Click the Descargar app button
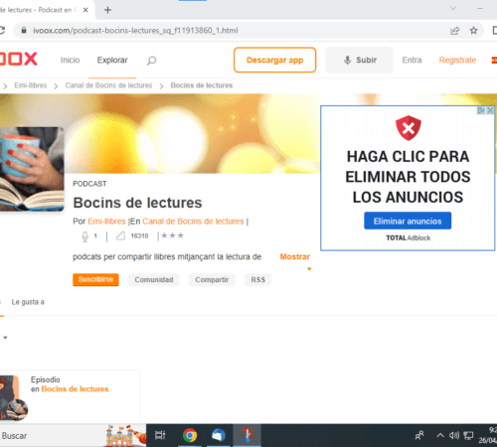Viewport: 497px width, 447px height. [x=274, y=60]
